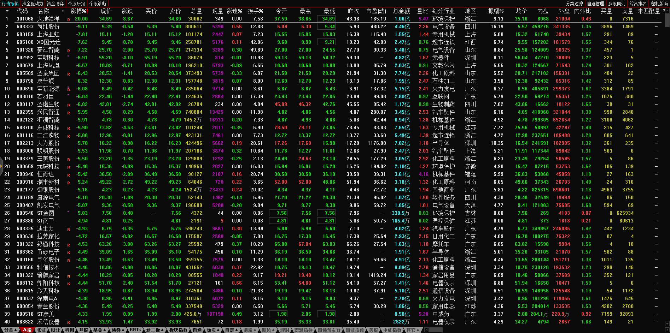Click the scroll-down arrow at the bottom right
This screenshot has height=333, width=670.
tap(667, 323)
